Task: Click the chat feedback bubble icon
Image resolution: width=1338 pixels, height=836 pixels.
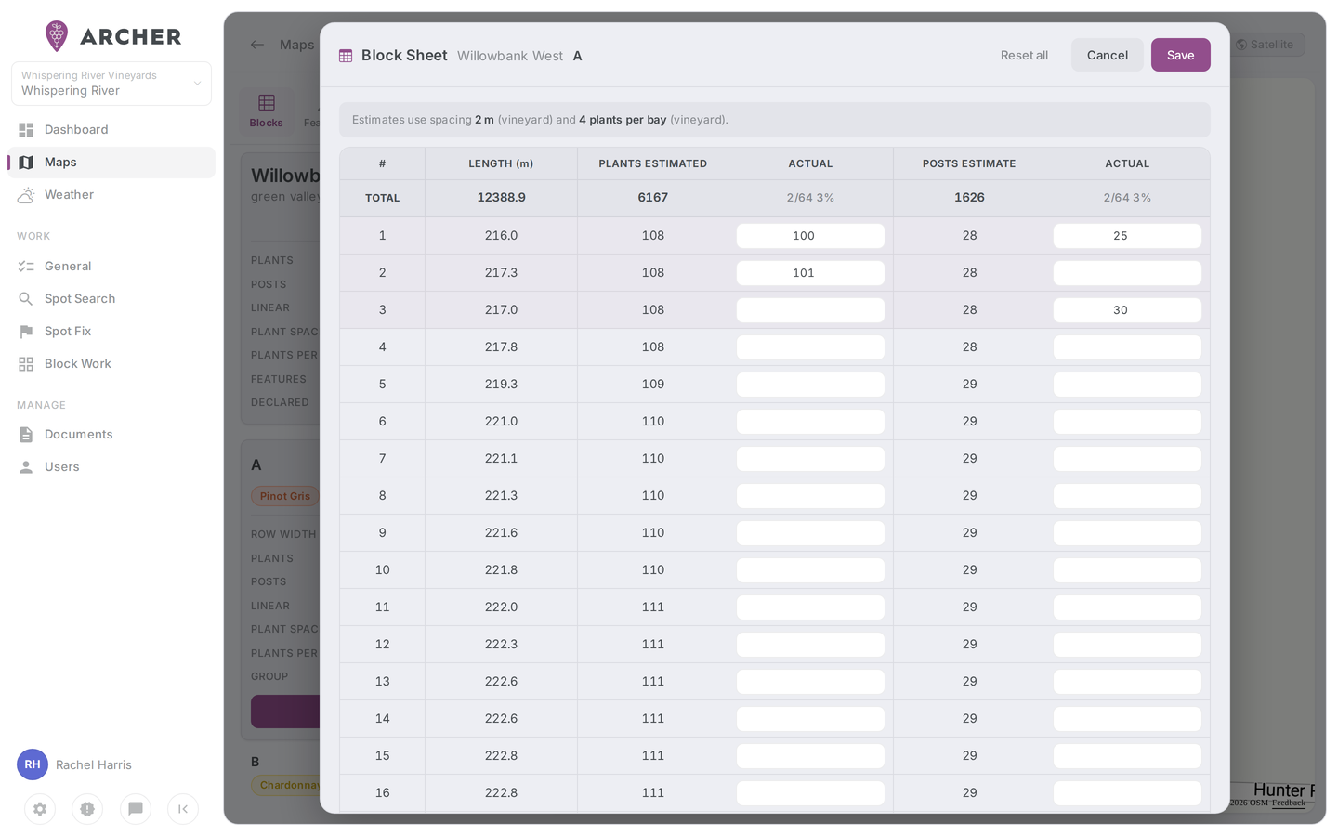Action: pos(136,809)
